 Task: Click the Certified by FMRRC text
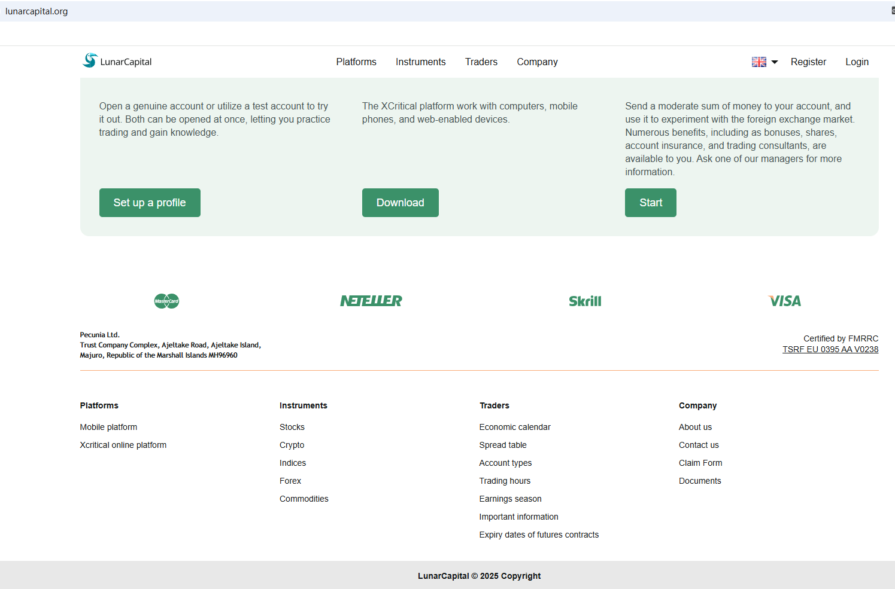point(841,338)
